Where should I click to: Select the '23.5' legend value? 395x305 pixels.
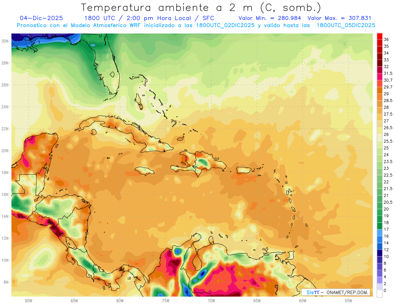[x=388, y=162]
